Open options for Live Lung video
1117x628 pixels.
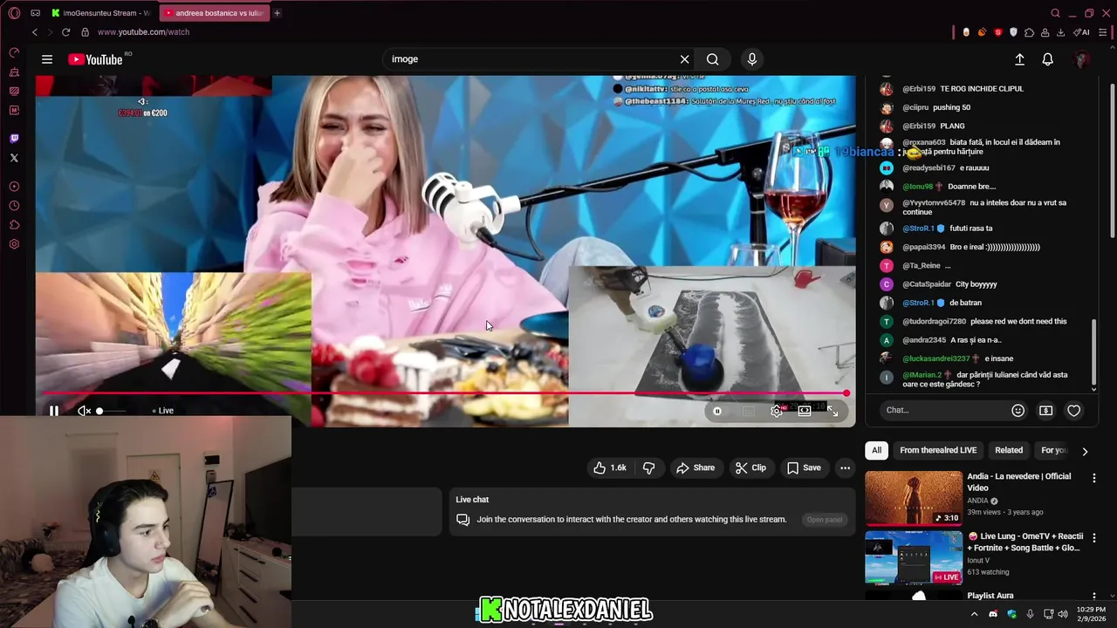[1093, 538]
